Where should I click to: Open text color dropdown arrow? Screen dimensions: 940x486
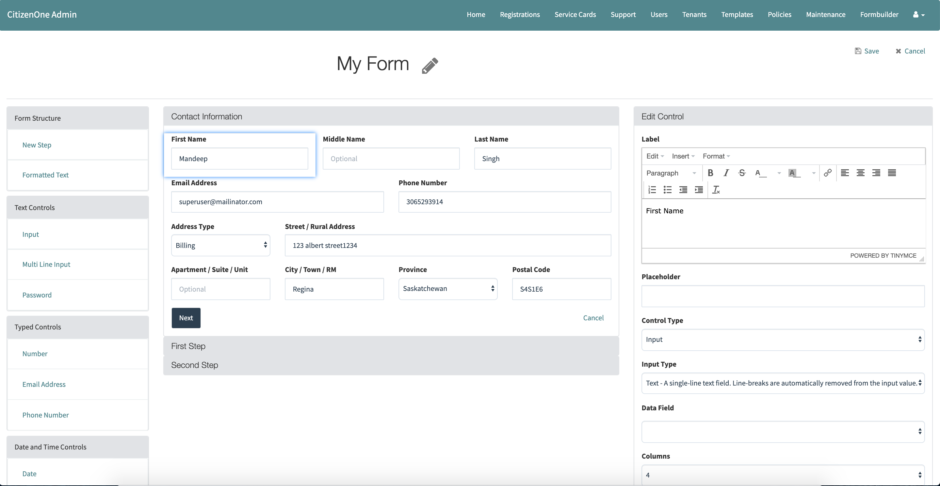(779, 173)
